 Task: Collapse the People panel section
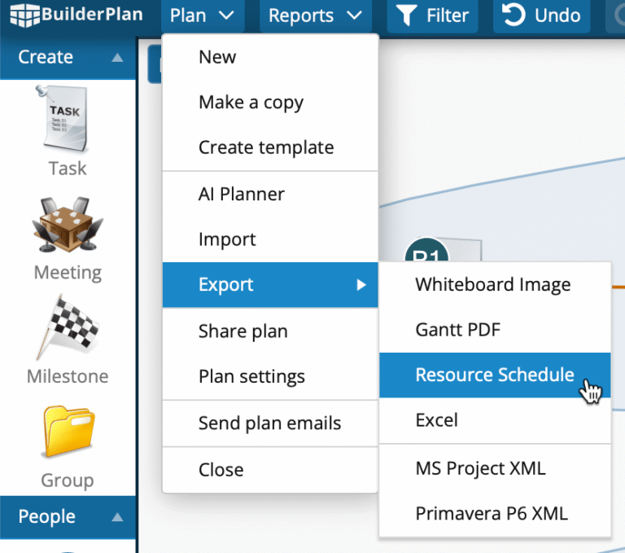click(117, 517)
